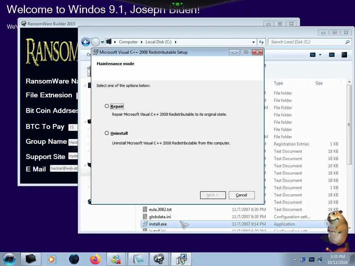Click the network monitor tray icon
Image resolution: width=355 pixels, height=266 pixels.
coord(312,259)
